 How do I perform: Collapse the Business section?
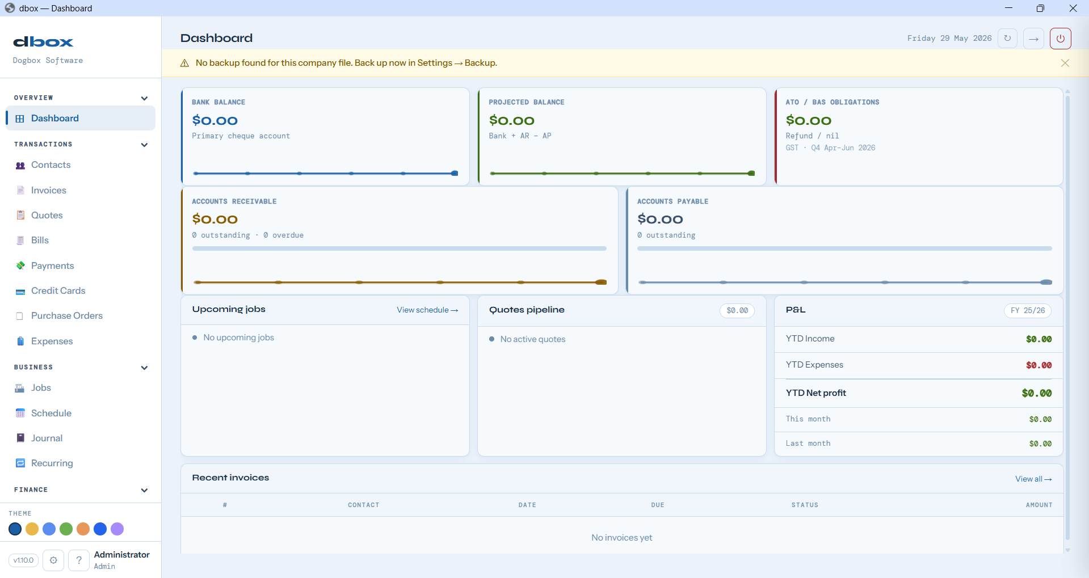pos(144,368)
